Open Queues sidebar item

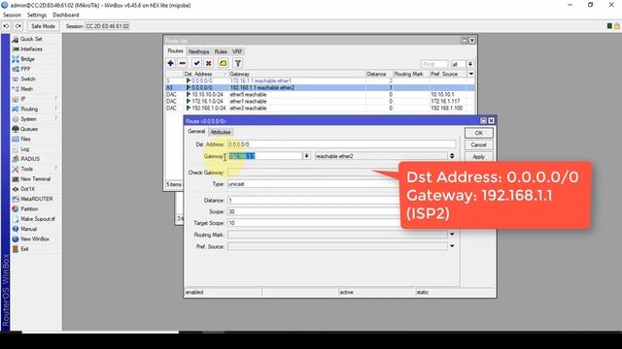[29, 129]
